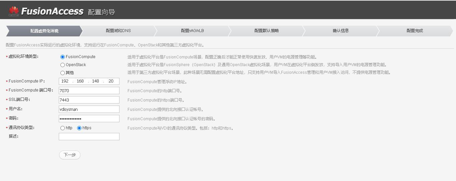Viewport: 456px width, 181px height.
Task: Focus the first IP octet 192
Action: pyautogui.click(x=65, y=81)
